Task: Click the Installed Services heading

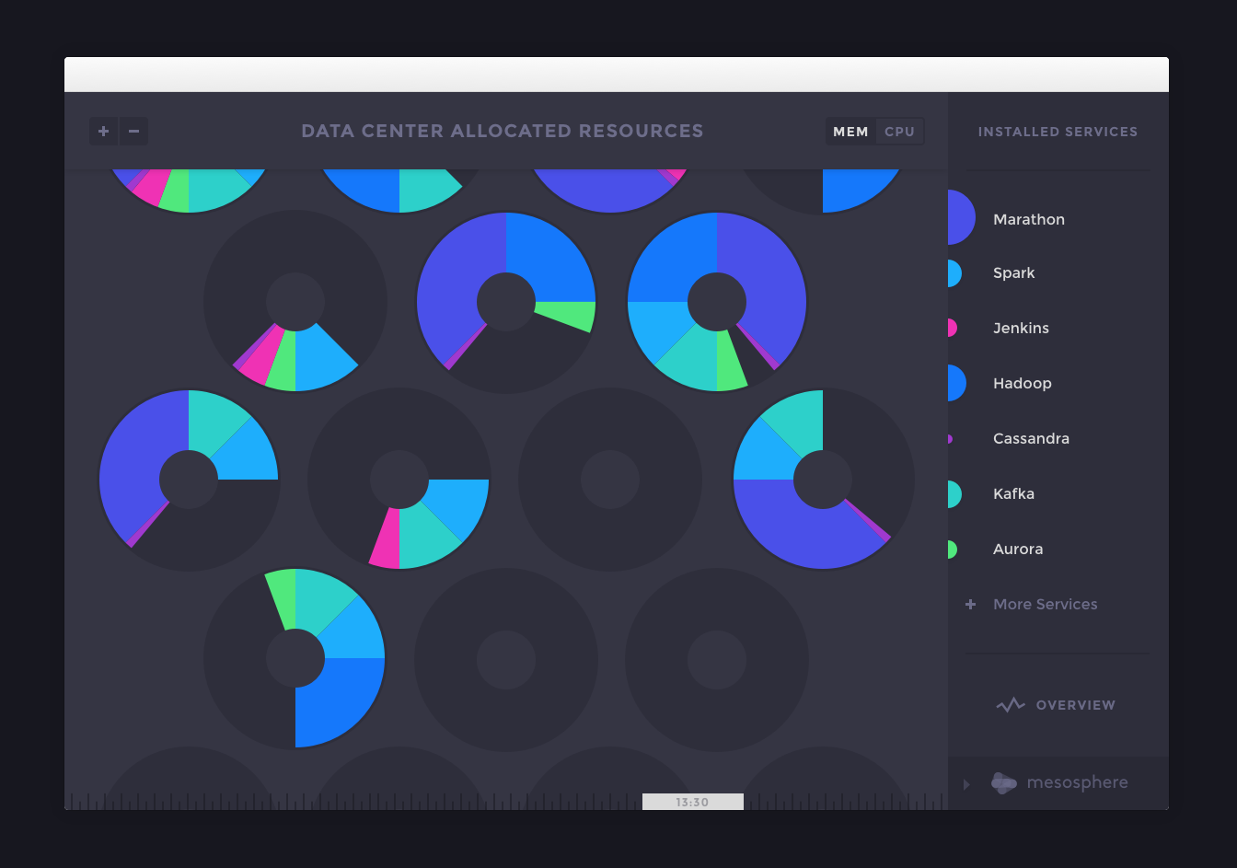Action: pos(1058,132)
